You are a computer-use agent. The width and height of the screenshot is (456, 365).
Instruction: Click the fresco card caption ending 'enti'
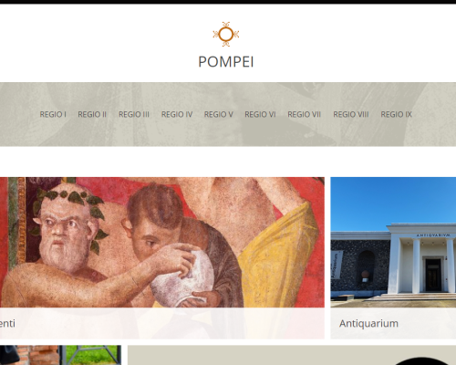pyautogui.click(x=7, y=323)
